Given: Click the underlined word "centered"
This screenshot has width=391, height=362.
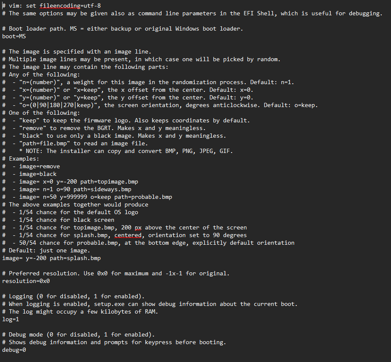Looking at the screenshot, I should (128, 235).
